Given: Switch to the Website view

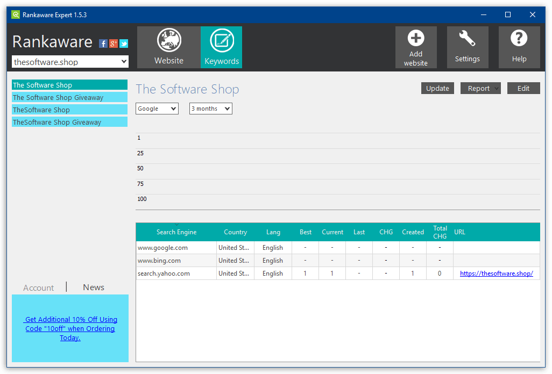Looking at the screenshot, I should [168, 47].
